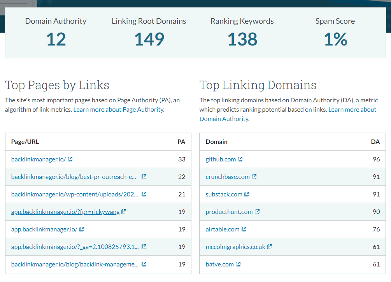Open the github.com domain link
This screenshot has height=282, width=391.
(221, 159)
